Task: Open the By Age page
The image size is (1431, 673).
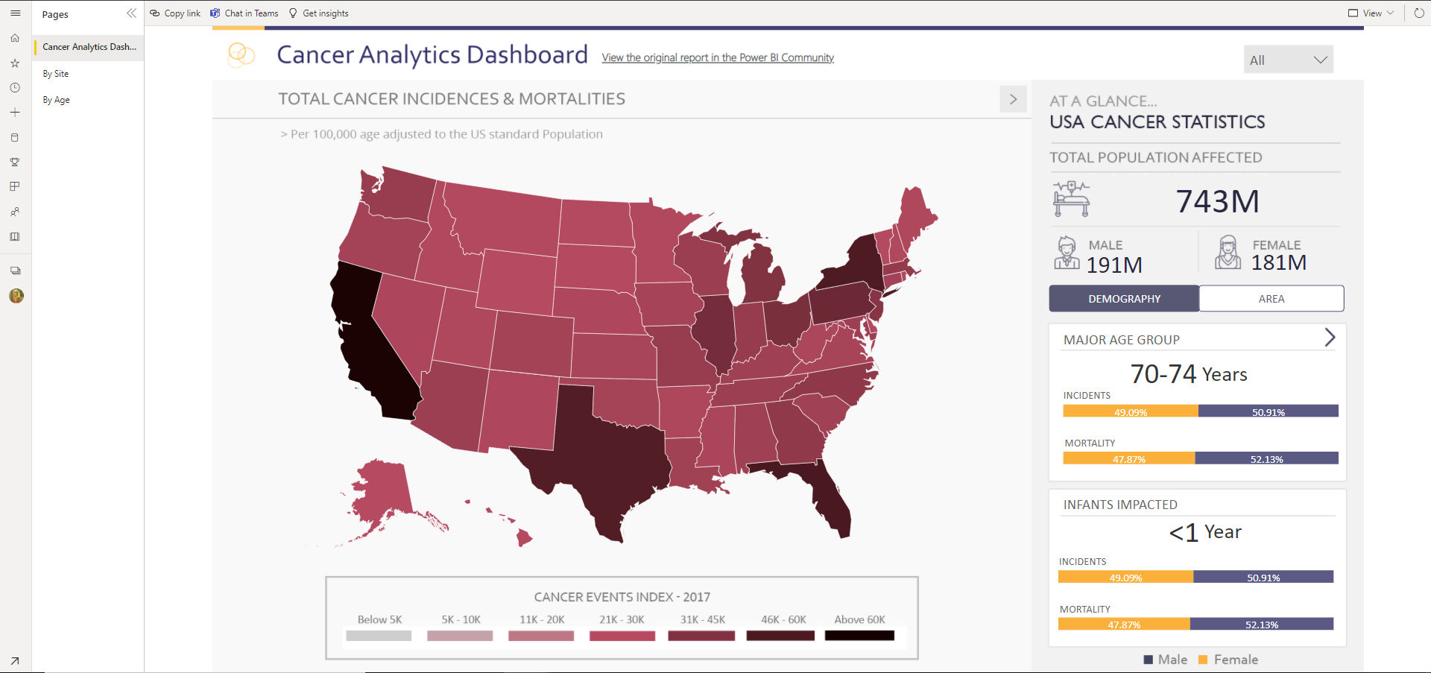Action: click(x=55, y=99)
